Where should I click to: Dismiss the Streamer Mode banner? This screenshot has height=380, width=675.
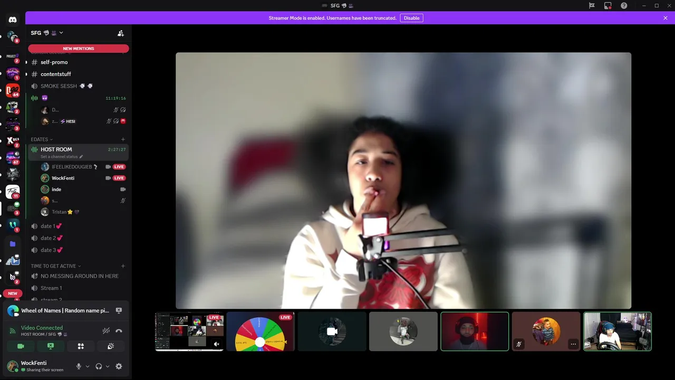(666, 18)
